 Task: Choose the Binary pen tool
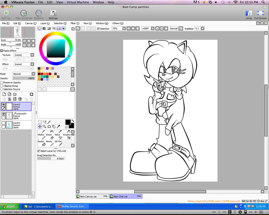[50, 143]
